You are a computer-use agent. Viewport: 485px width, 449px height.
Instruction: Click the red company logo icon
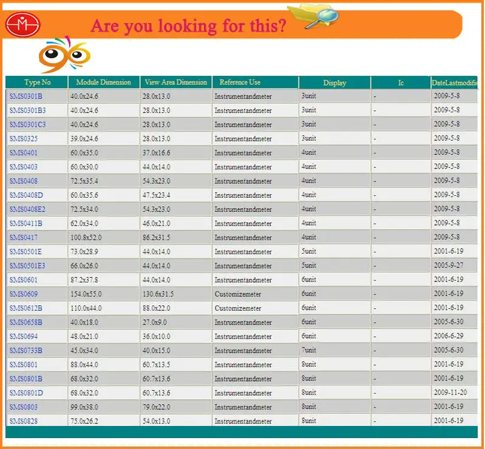pyautogui.click(x=22, y=25)
